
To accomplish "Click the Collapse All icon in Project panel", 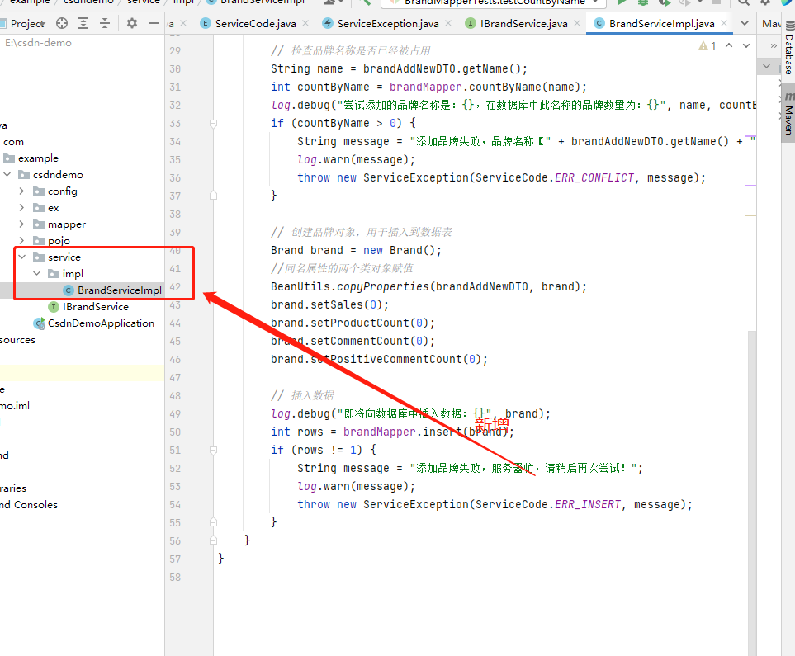I will 105,23.
